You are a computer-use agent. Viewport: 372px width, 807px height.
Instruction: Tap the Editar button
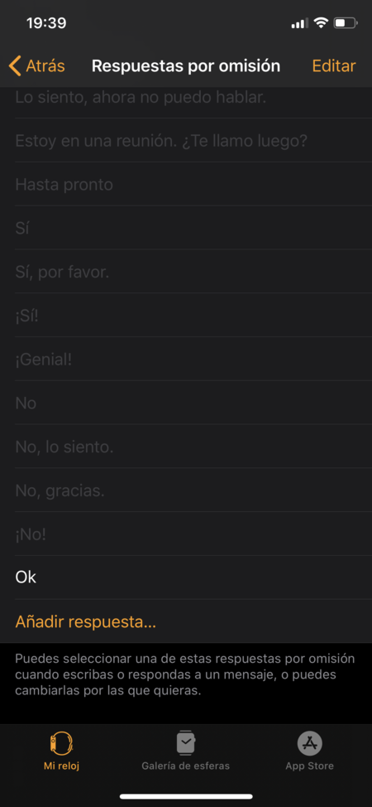[x=334, y=66]
